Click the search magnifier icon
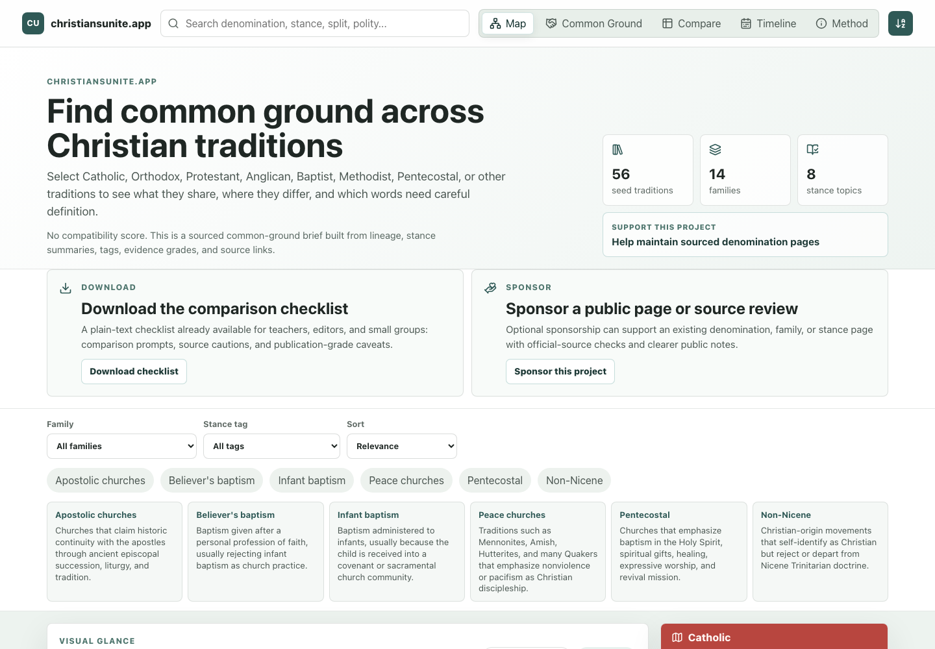This screenshot has height=649, width=935. pos(173,23)
